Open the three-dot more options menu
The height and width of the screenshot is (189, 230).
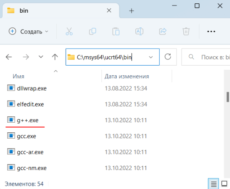pos(211,31)
